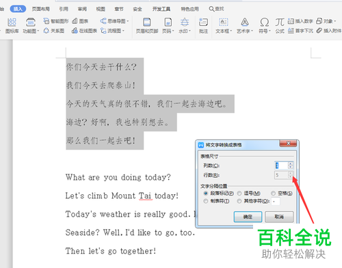This screenshot has width=342, height=268.
Task: Open the 安全 Security tab
Action: pos(137,9)
